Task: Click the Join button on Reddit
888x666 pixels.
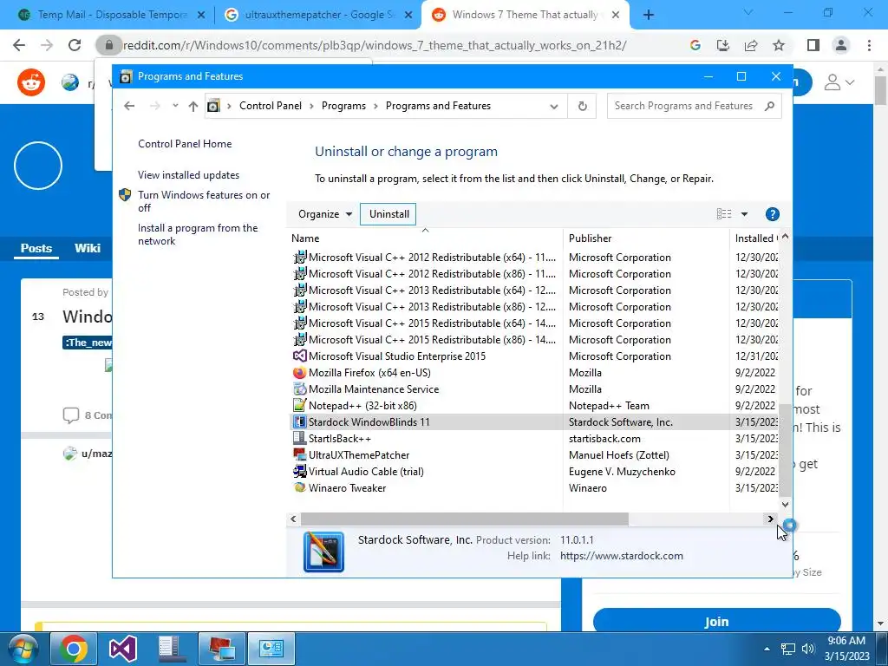Action: point(716,621)
